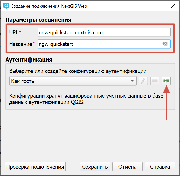Cancel with the 'Отмена' button
180x176 pixels.
127,167
